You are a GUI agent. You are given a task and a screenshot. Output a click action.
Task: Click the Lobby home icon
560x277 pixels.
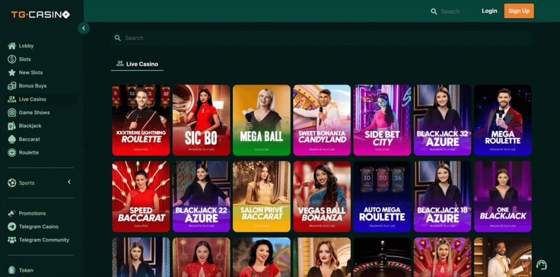click(x=12, y=46)
